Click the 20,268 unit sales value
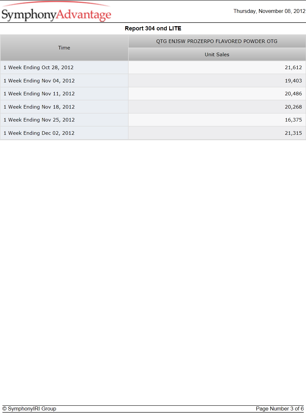Image resolution: width=306 pixels, height=415 pixels. tap(293, 107)
